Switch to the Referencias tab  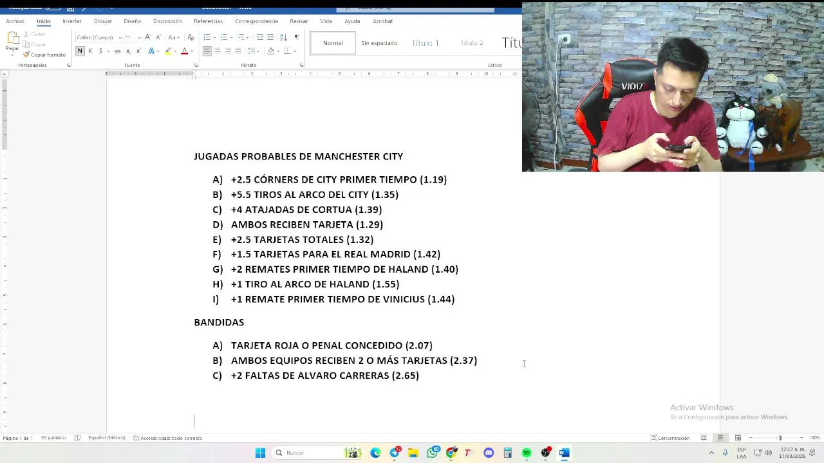[x=208, y=21]
